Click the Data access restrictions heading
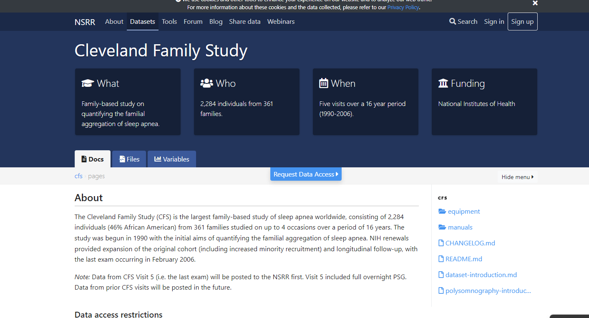The image size is (589, 318). point(118,314)
